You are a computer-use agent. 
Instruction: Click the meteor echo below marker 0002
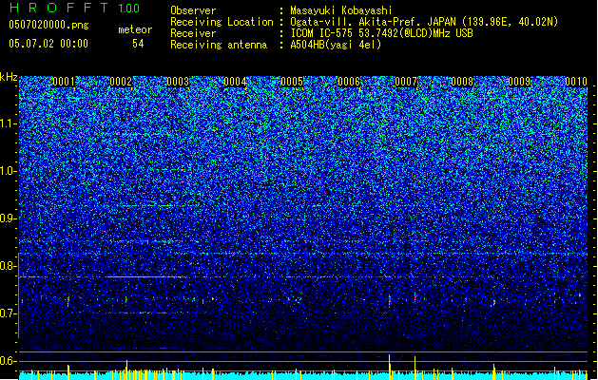tap(125, 299)
